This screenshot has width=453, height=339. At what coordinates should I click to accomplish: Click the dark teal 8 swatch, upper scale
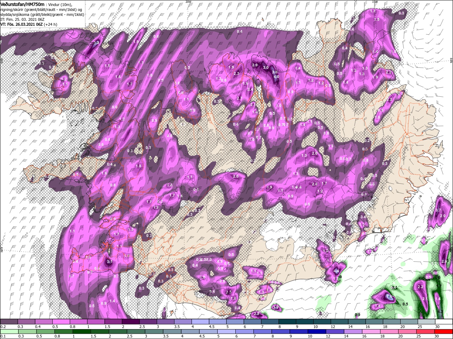click(287, 322)
